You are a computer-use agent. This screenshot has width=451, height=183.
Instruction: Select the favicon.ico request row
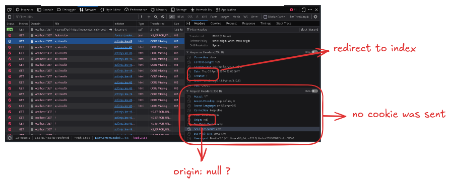point(95,35)
